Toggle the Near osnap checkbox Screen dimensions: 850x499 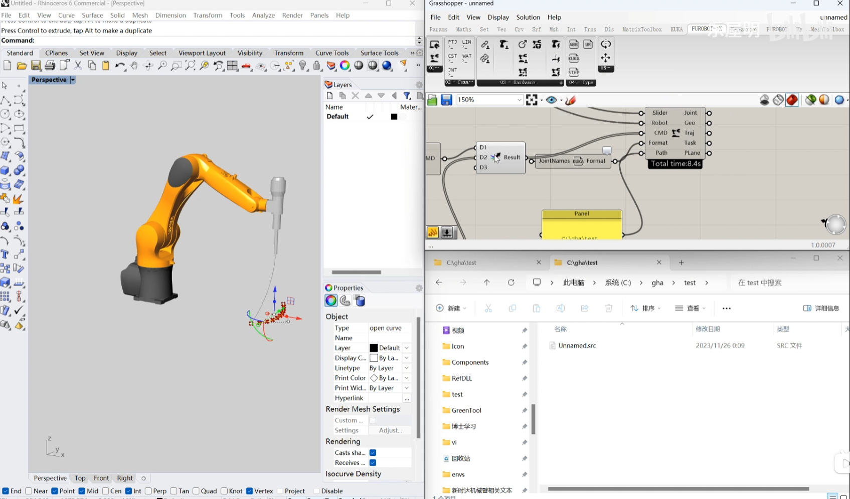(x=29, y=491)
